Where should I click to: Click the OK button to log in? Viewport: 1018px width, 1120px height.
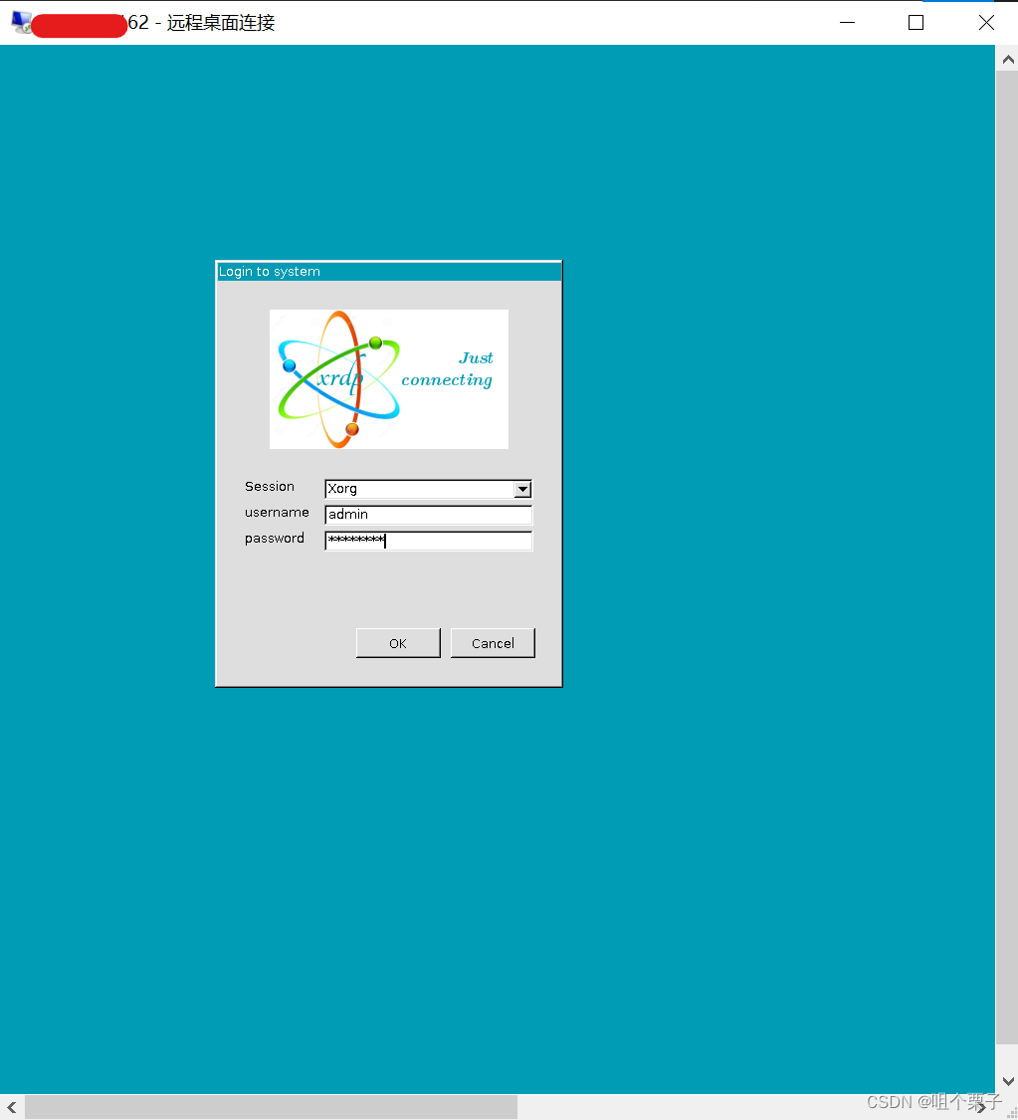[398, 643]
